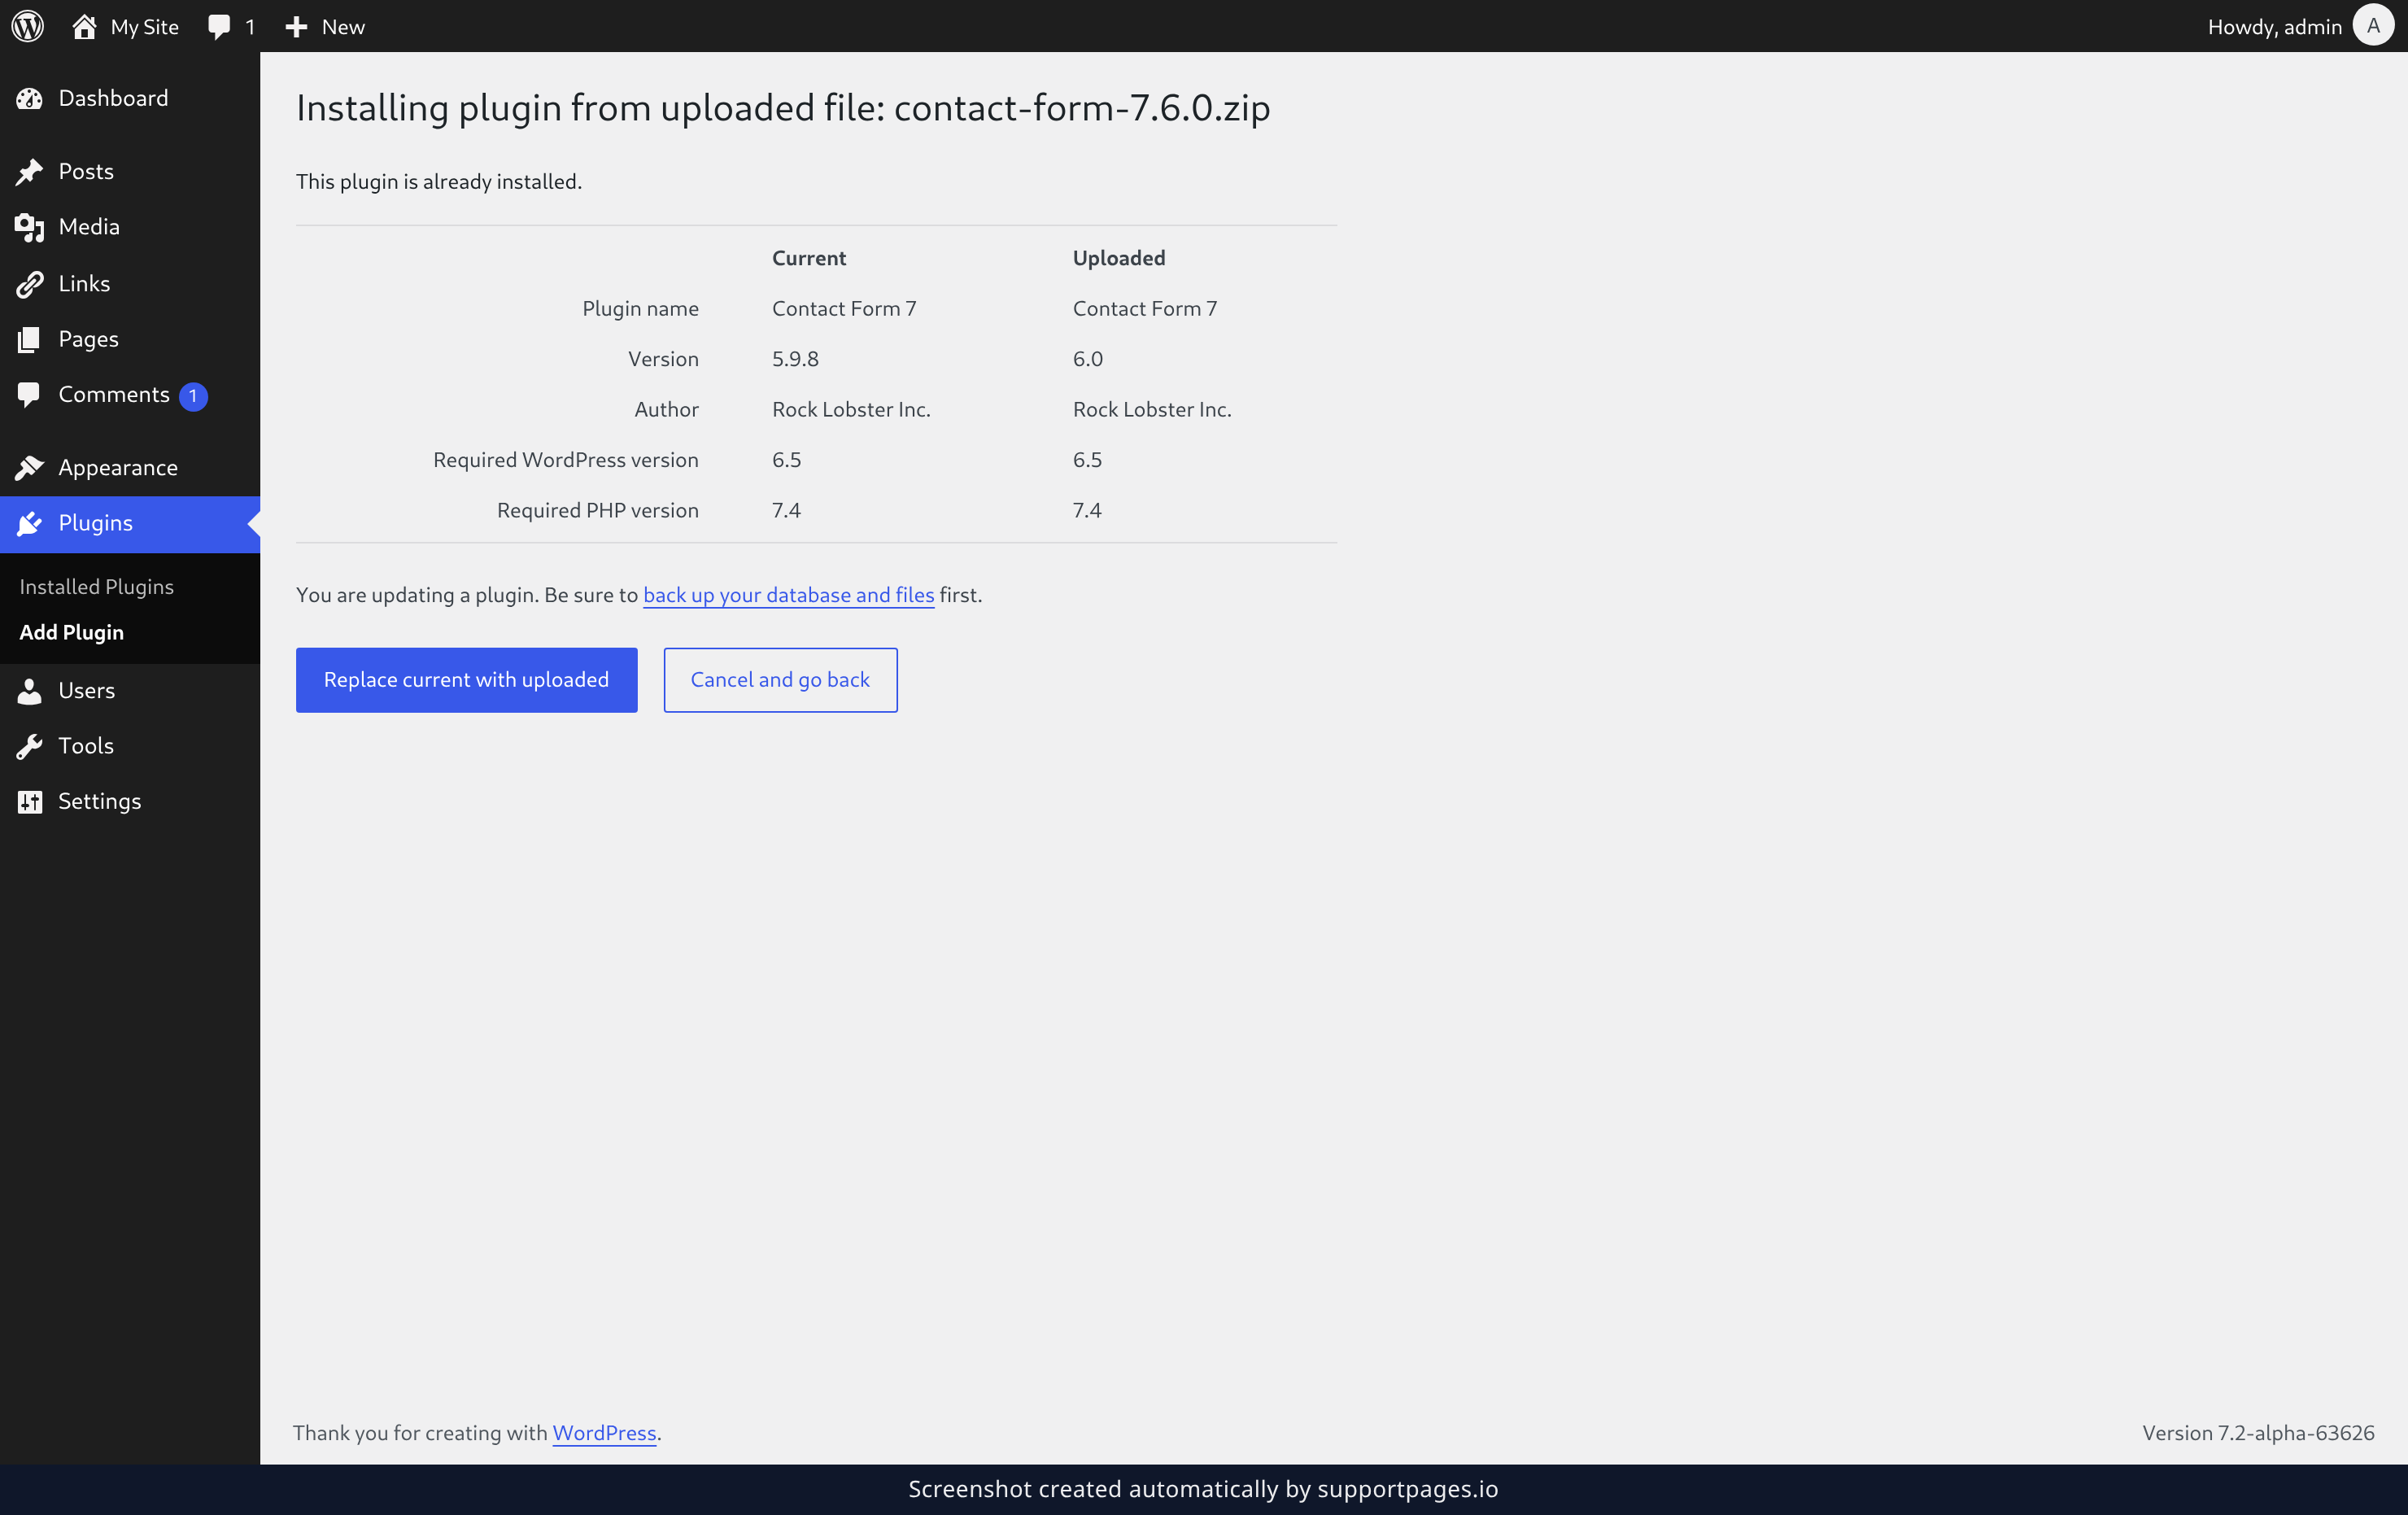Click Version 7.2-alpha-63626 footer text
Viewport: 2408px width, 1515px height.
pyautogui.click(x=2258, y=1433)
